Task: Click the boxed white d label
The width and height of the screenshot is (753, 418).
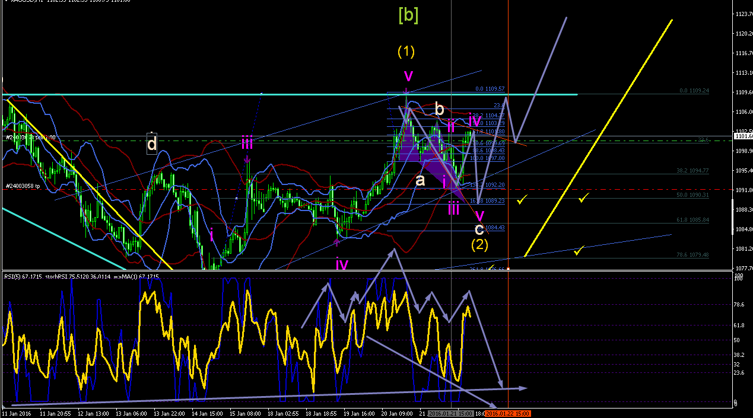Action: coord(152,143)
